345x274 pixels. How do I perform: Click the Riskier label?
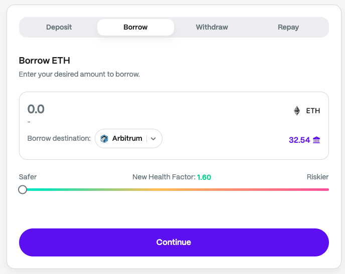click(x=317, y=177)
